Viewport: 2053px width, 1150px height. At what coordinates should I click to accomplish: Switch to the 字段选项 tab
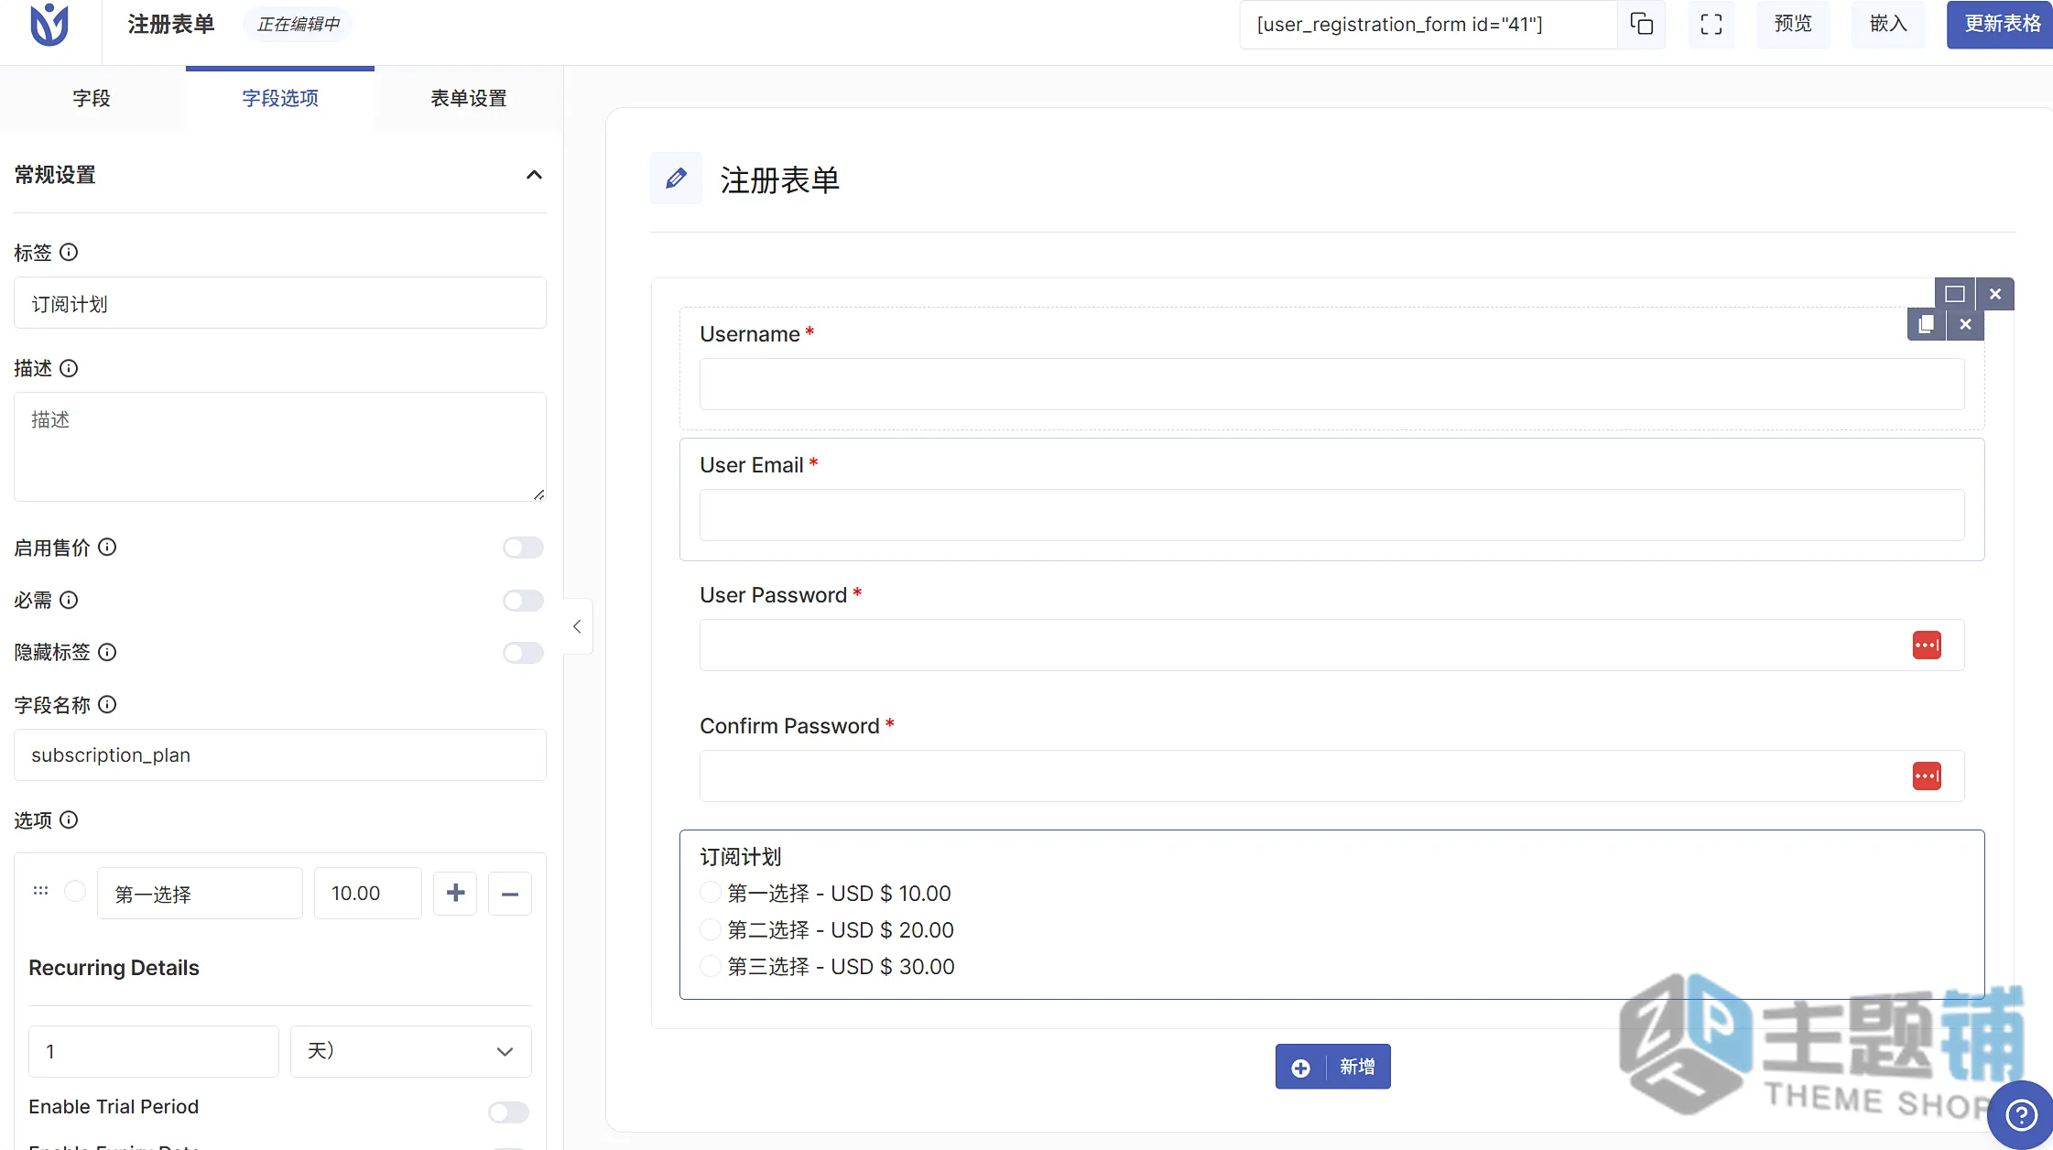coord(280,98)
